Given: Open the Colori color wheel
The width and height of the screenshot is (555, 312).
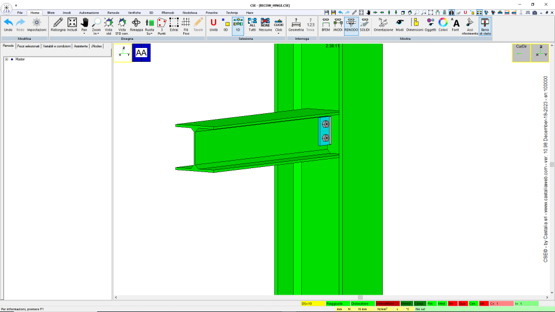Looking at the screenshot, I should pos(443,25).
